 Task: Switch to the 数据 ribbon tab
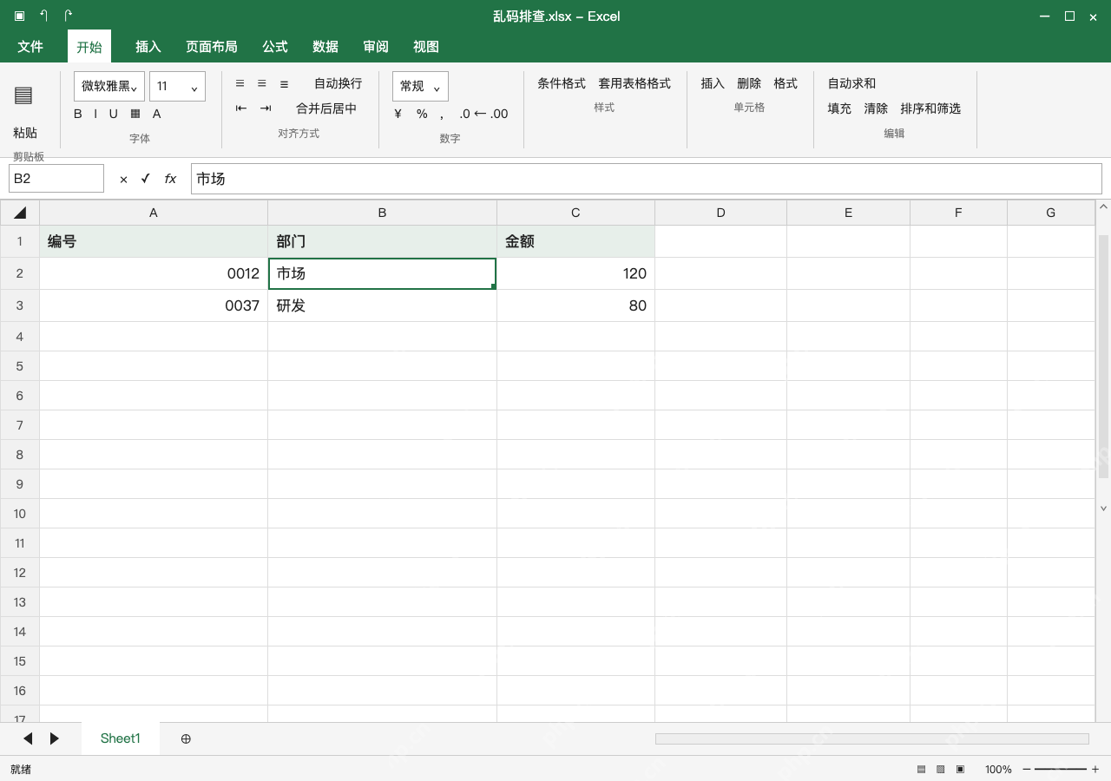point(325,47)
